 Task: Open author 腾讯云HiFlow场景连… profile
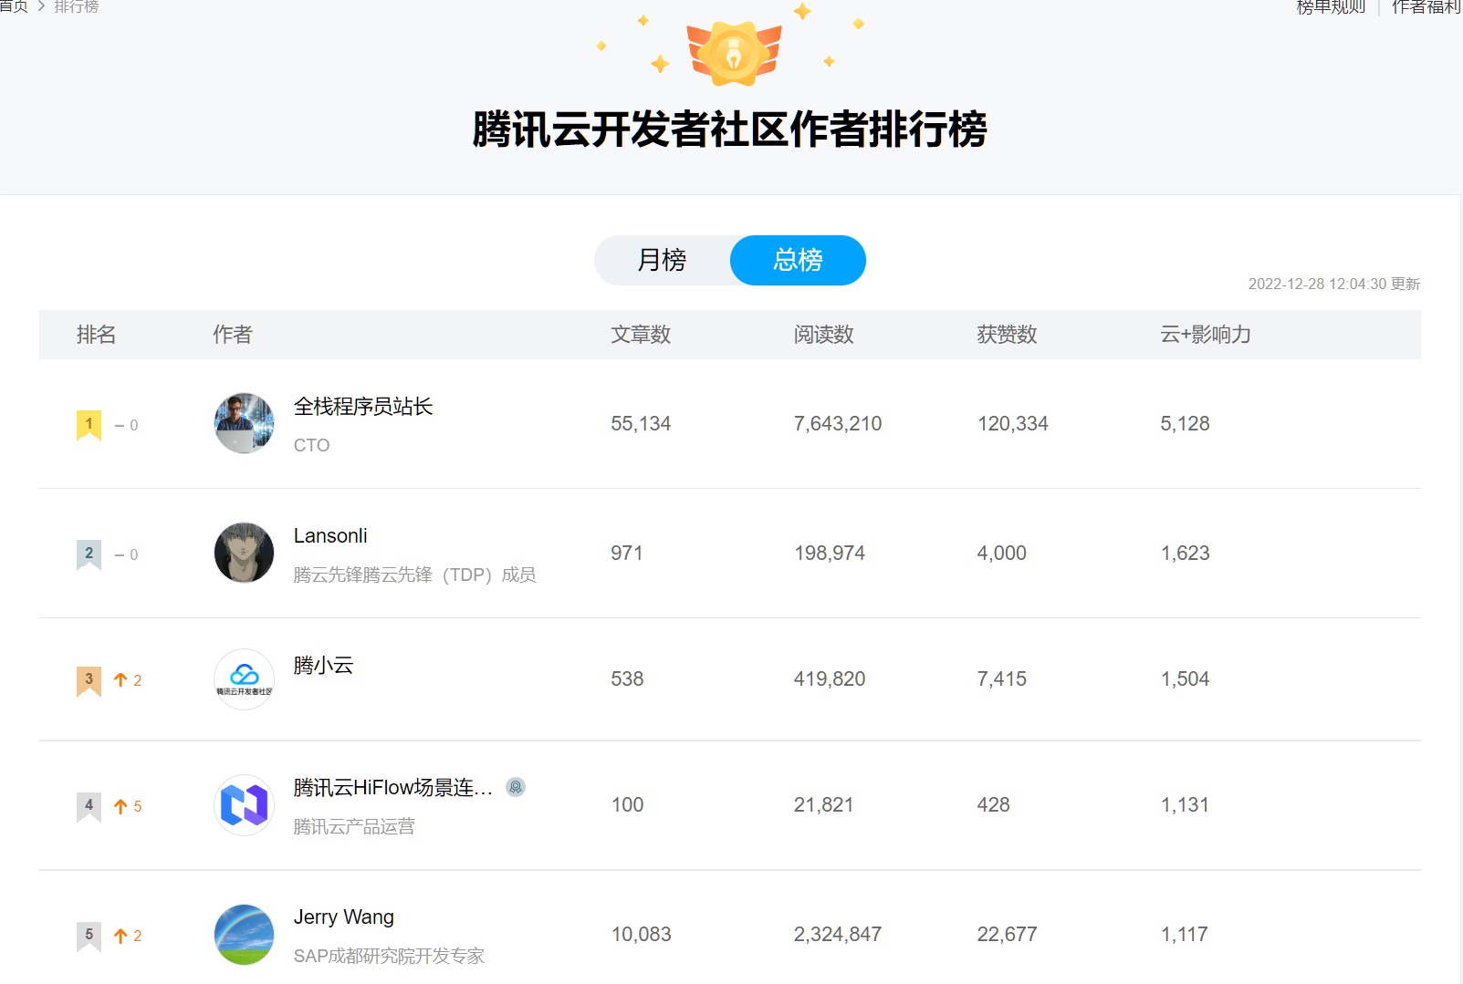393,788
